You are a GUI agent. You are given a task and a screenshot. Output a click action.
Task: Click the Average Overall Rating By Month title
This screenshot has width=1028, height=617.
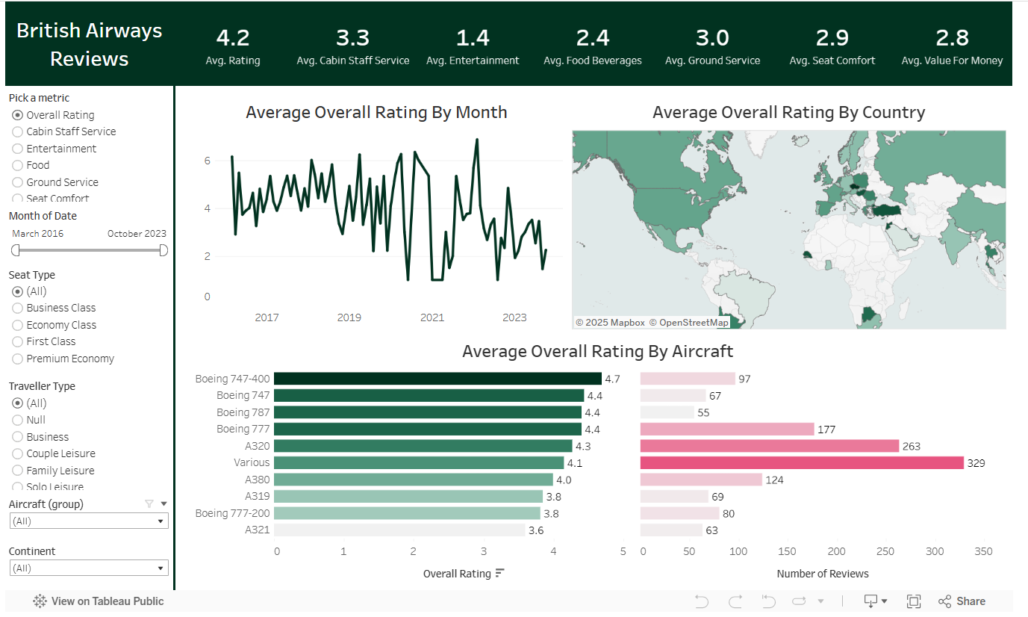[x=376, y=112]
